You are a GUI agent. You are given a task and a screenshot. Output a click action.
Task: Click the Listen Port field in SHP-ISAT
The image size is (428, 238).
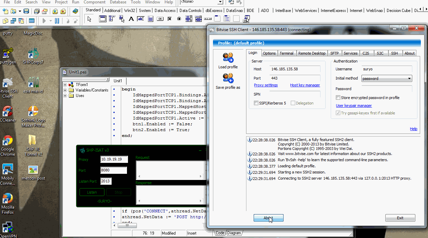pos(106,181)
